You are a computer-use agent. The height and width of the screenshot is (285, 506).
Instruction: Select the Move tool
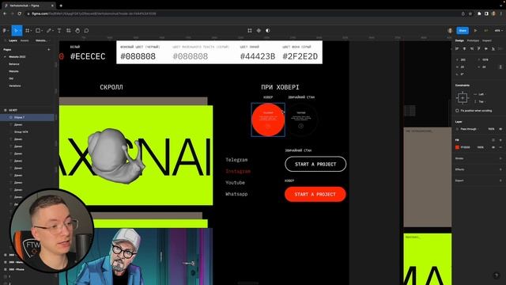click(16, 30)
